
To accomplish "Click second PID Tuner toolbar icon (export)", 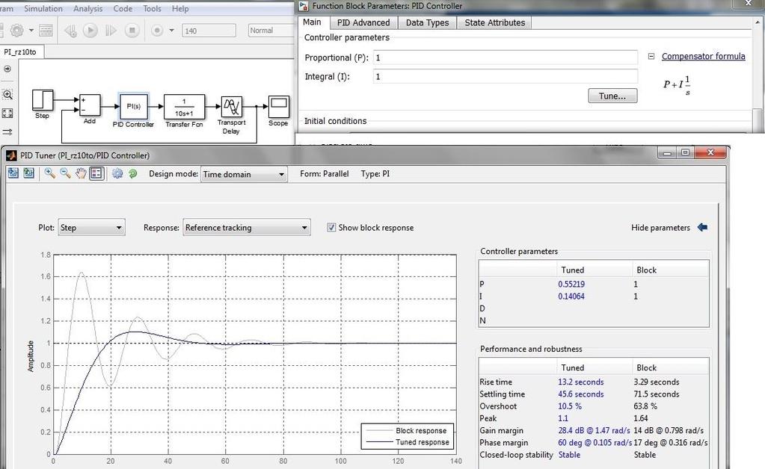I will click(28, 173).
